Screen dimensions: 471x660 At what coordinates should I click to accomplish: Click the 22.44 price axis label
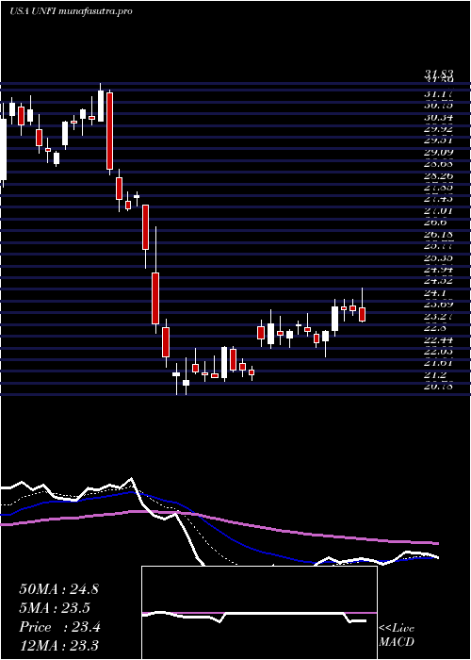click(x=438, y=338)
